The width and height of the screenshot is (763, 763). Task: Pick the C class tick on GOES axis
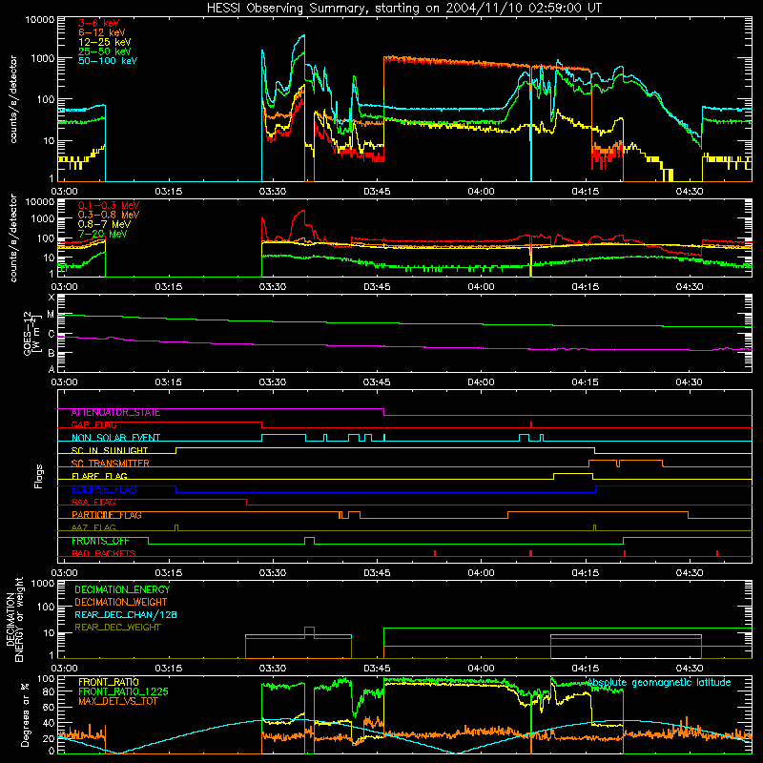point(52,334)
